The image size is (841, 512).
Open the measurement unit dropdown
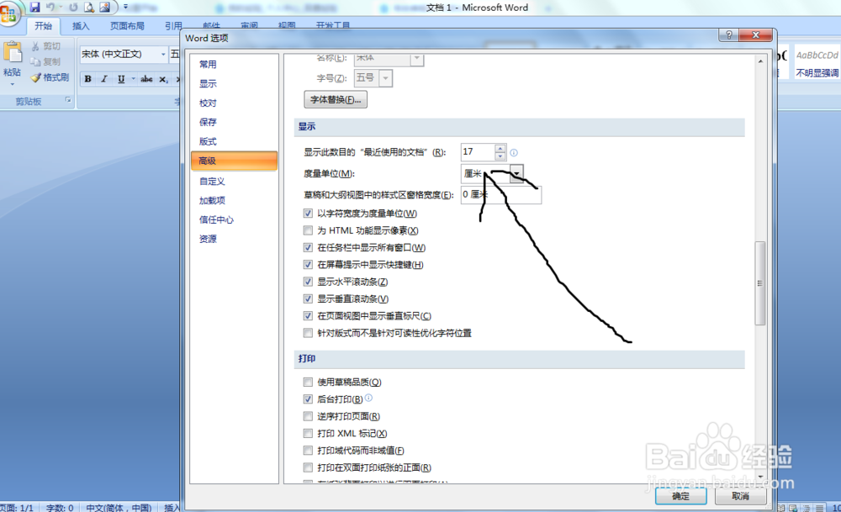(516, 174)
